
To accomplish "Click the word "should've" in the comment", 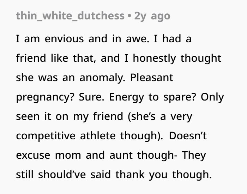I will (62, 175).
